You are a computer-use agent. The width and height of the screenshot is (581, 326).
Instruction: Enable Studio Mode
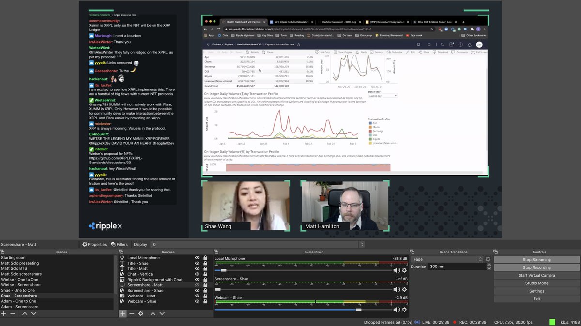536,283
